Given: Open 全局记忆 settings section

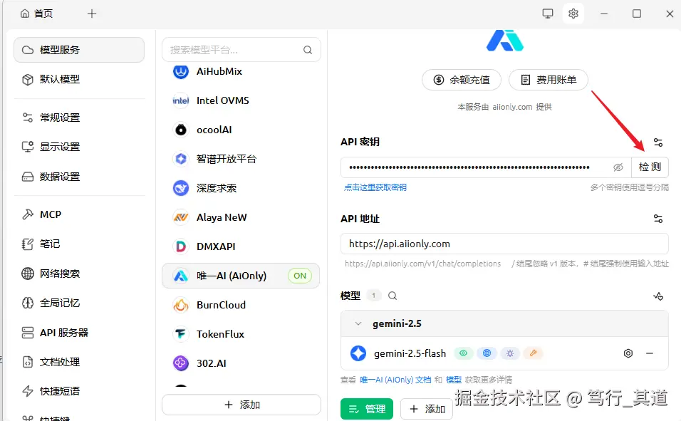Looking at the screenshot, I should 79,303.
